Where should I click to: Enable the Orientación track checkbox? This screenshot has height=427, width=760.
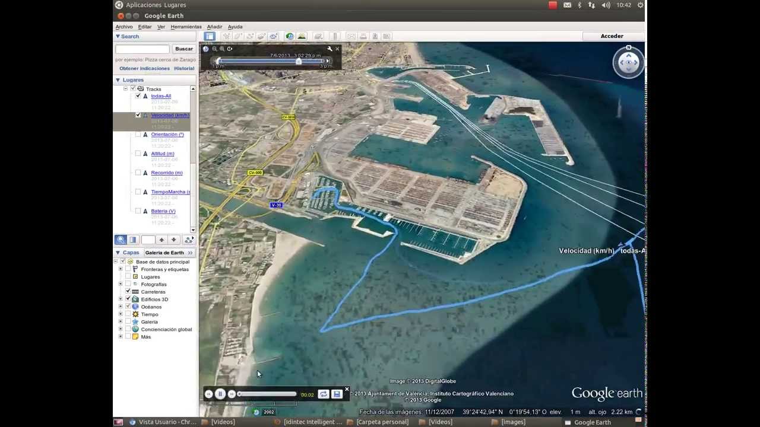(x=138, y=134)
